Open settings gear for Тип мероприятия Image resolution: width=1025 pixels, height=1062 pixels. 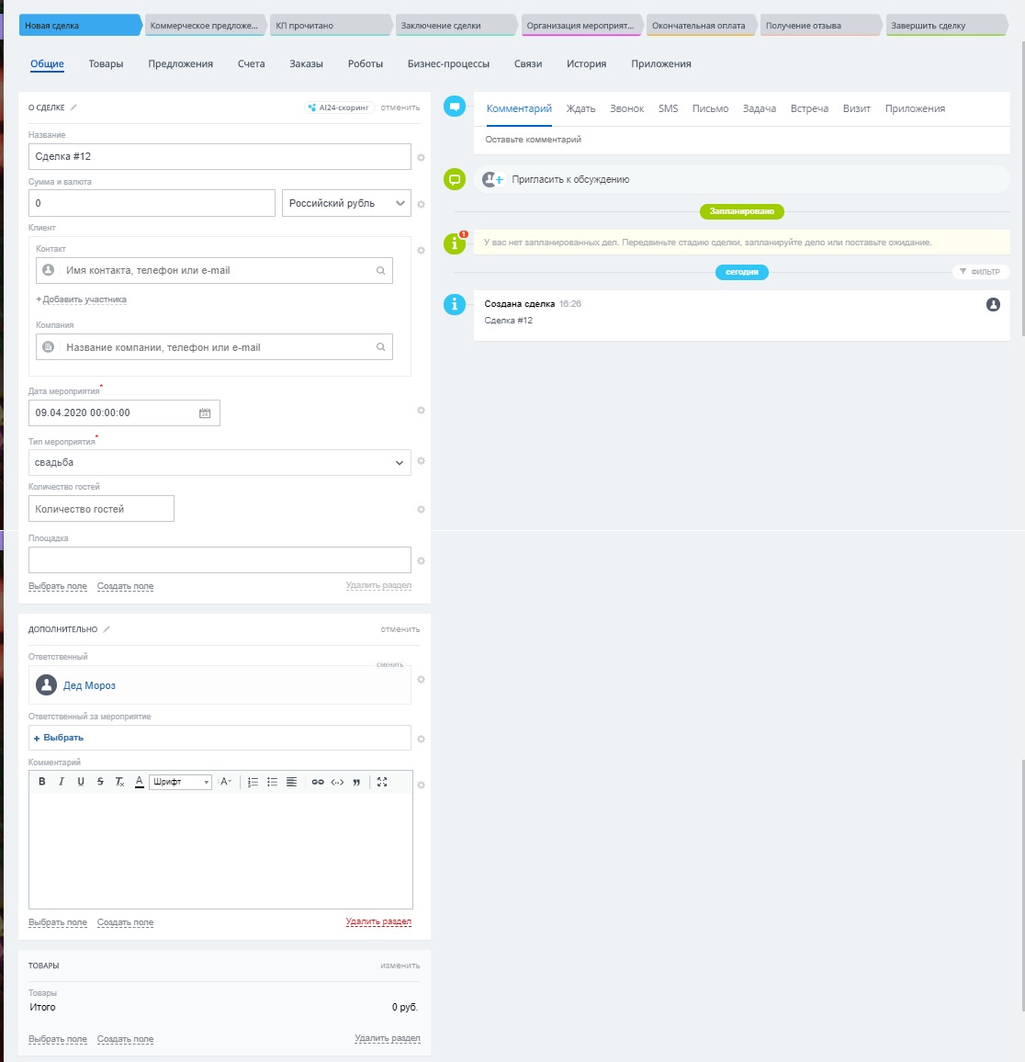click(x=421, y=460)
